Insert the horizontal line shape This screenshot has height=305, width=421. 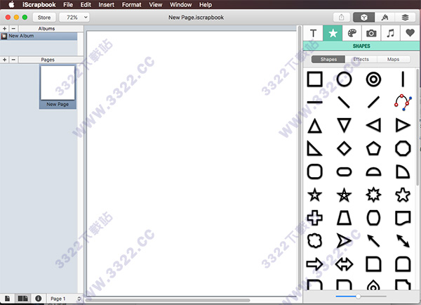pyautogui.click(x=314, y=102)
